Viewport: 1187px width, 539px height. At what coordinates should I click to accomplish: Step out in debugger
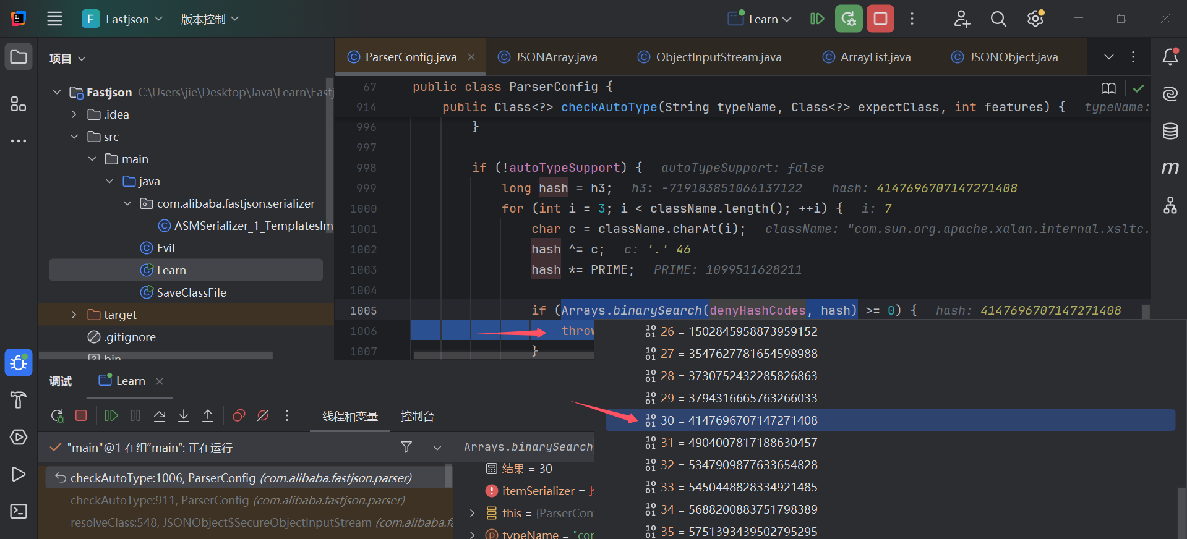pyautogui.click(x=208, y=415)
